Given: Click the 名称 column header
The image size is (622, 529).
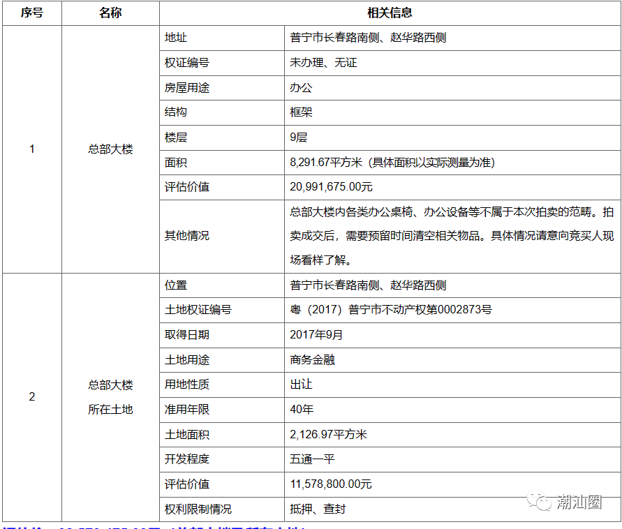Looking at the screenshot, I should 110,13.
